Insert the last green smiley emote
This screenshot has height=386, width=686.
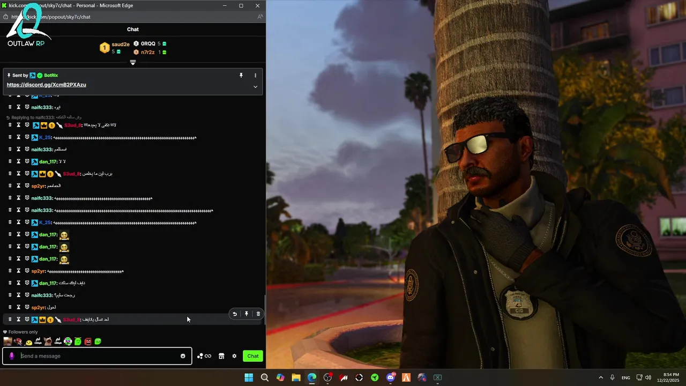pyautogui.click(x=98, y=341)
